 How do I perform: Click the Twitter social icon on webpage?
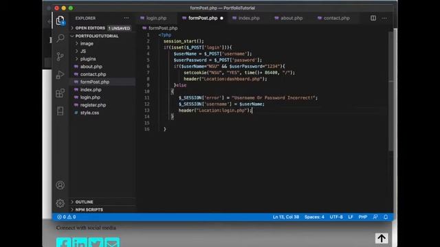point(96,242)
